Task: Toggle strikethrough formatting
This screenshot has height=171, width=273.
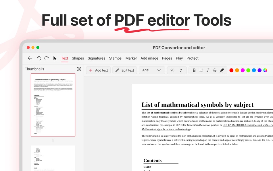Action: tap(214, 70)
